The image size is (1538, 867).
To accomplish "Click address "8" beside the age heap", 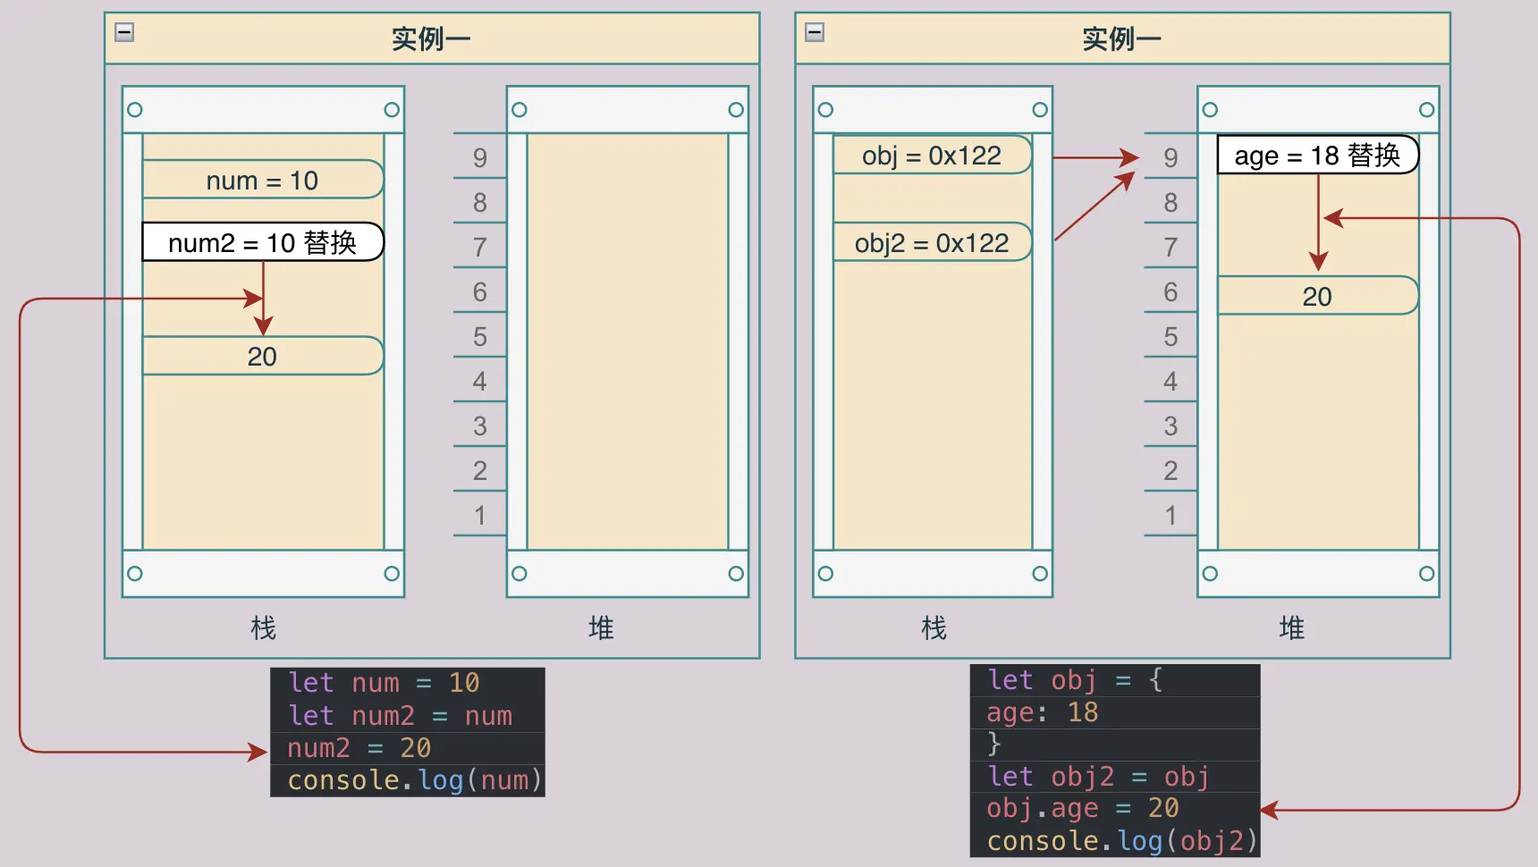I will pos(1170,203).
